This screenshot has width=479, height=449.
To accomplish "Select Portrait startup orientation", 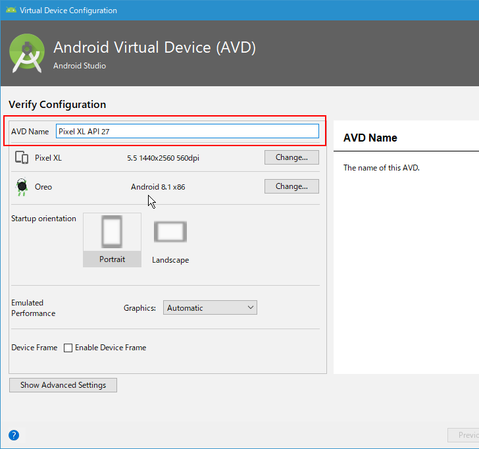I will [112, 240].
